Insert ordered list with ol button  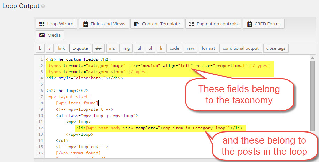coord(150,48)
